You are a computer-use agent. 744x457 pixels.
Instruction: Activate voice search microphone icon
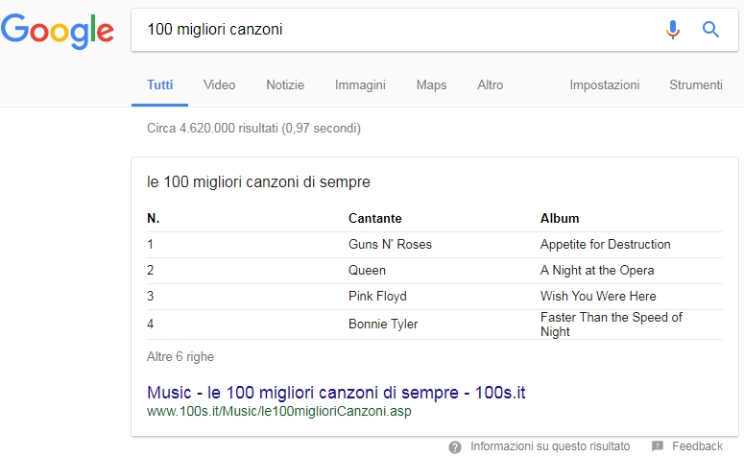tap(672, 30)
